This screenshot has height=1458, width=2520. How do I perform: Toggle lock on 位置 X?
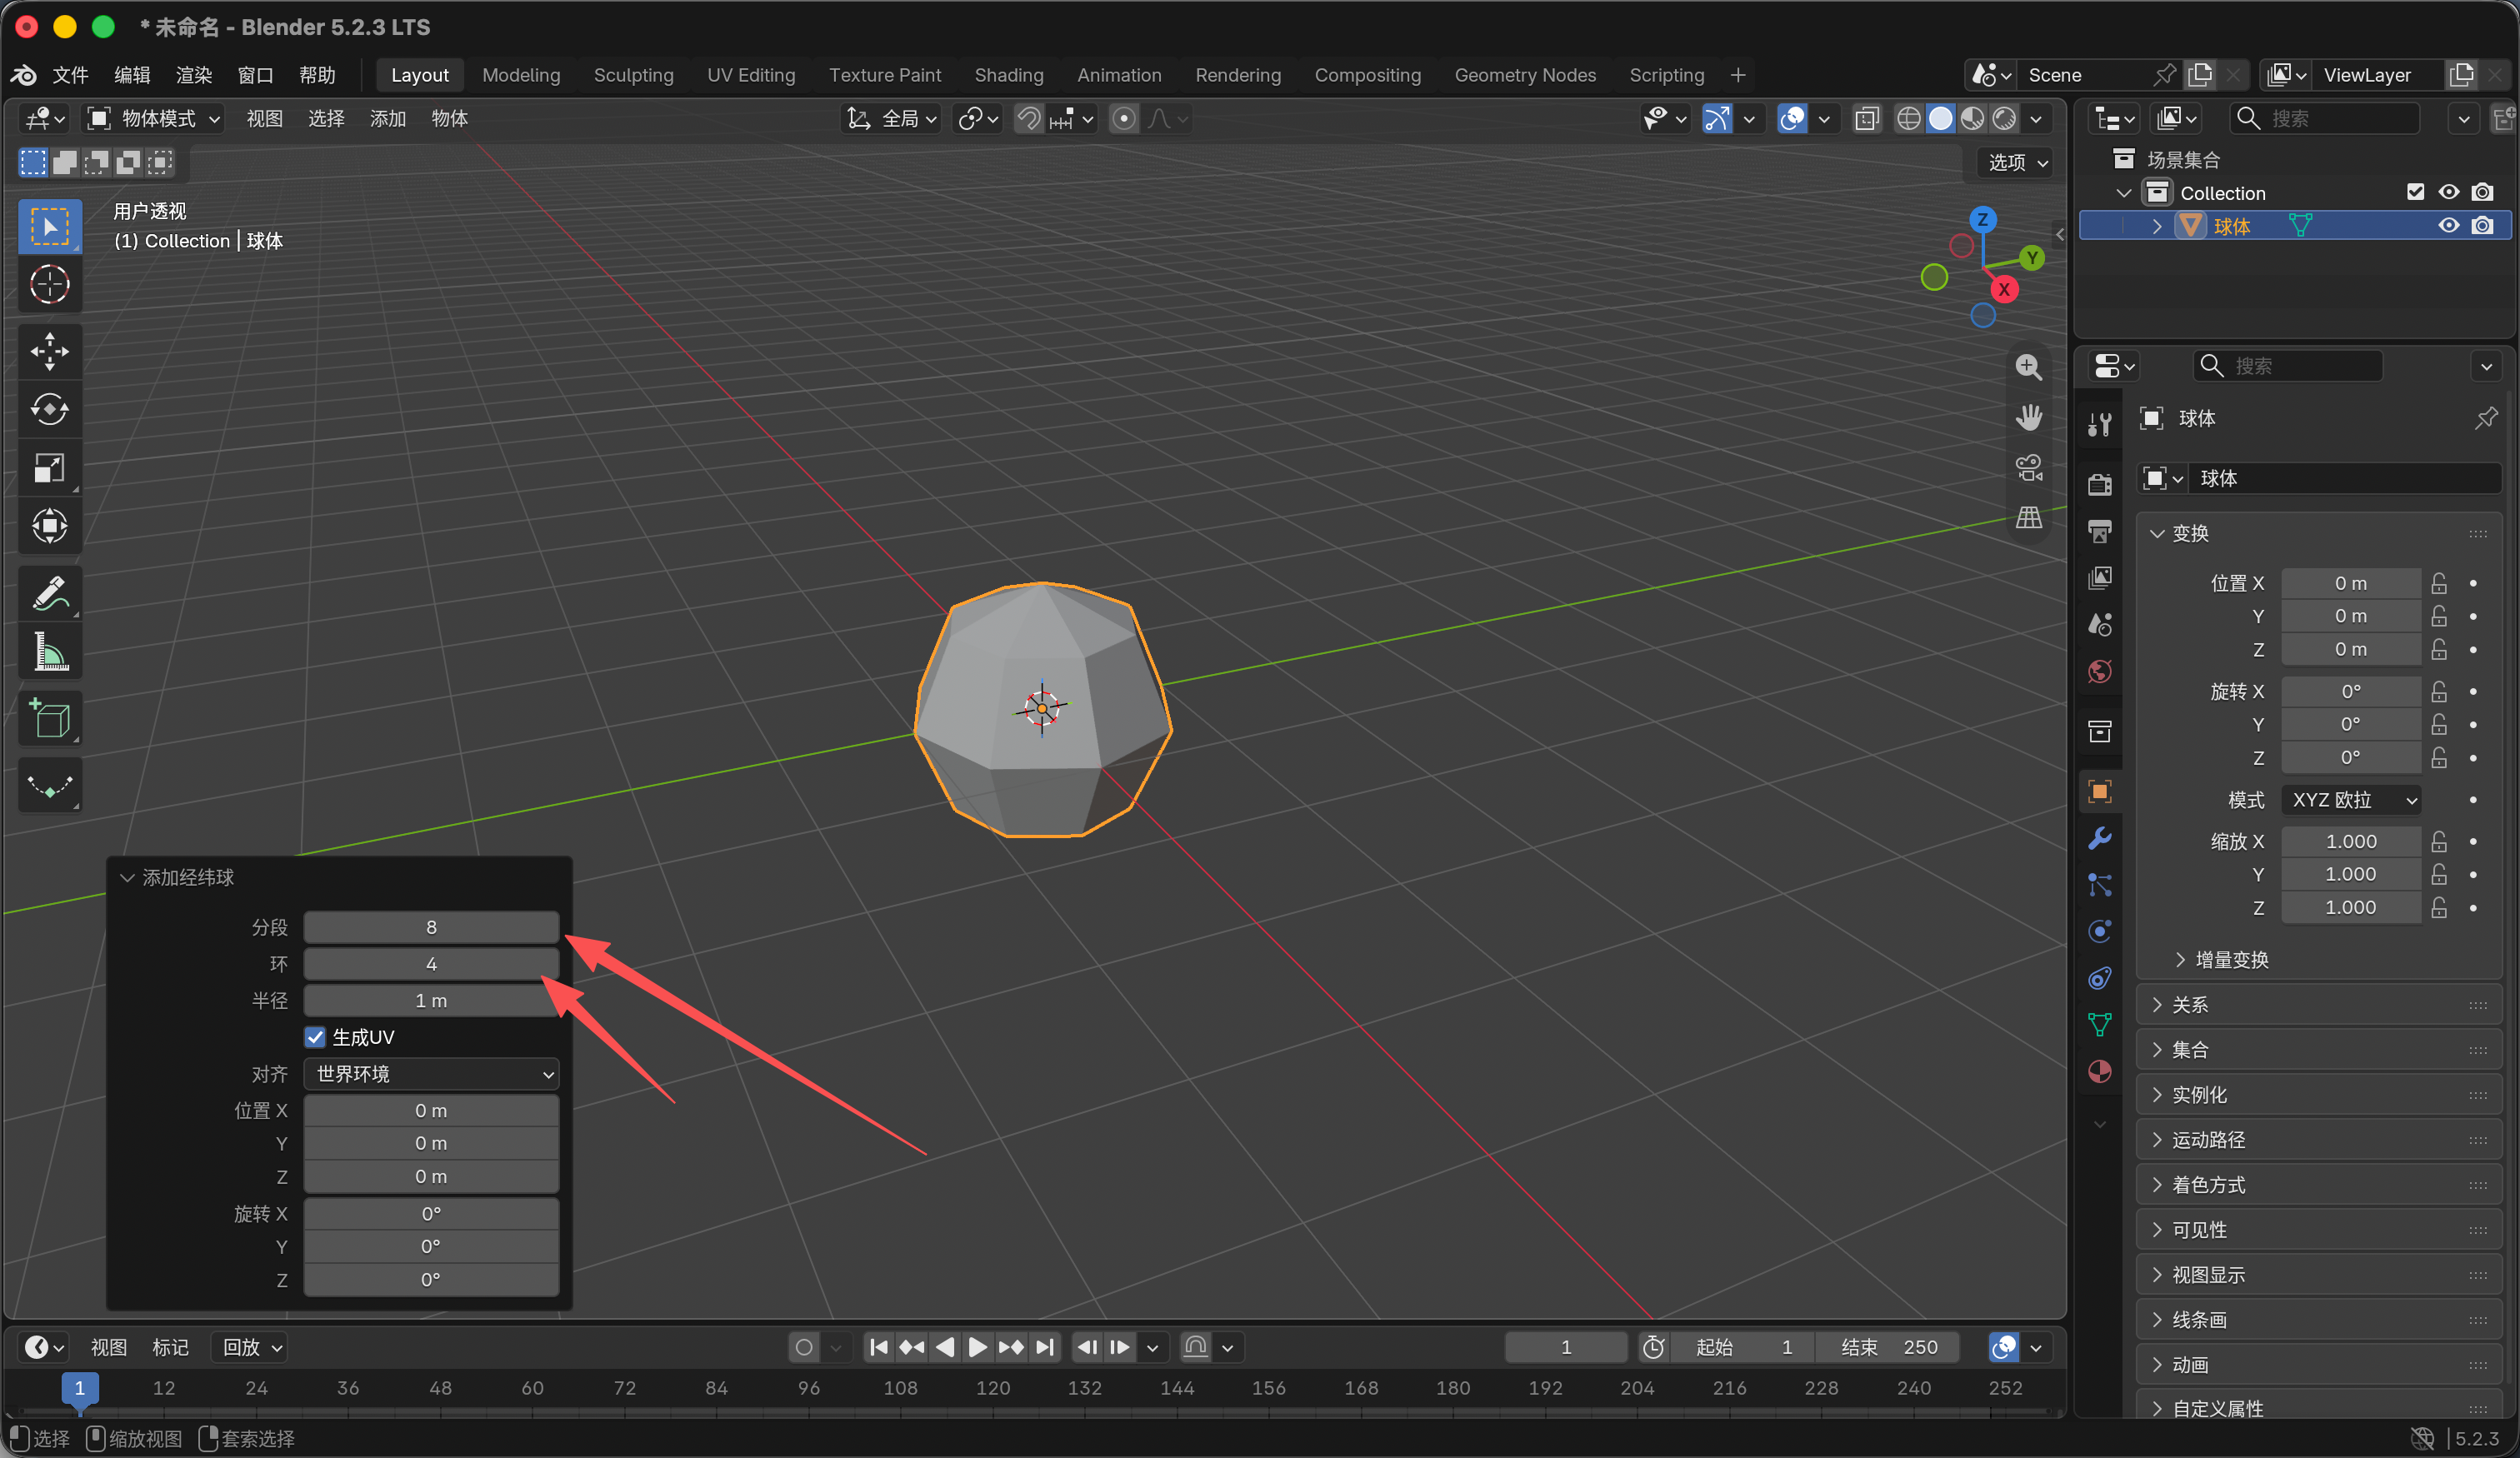[2439, 583]
